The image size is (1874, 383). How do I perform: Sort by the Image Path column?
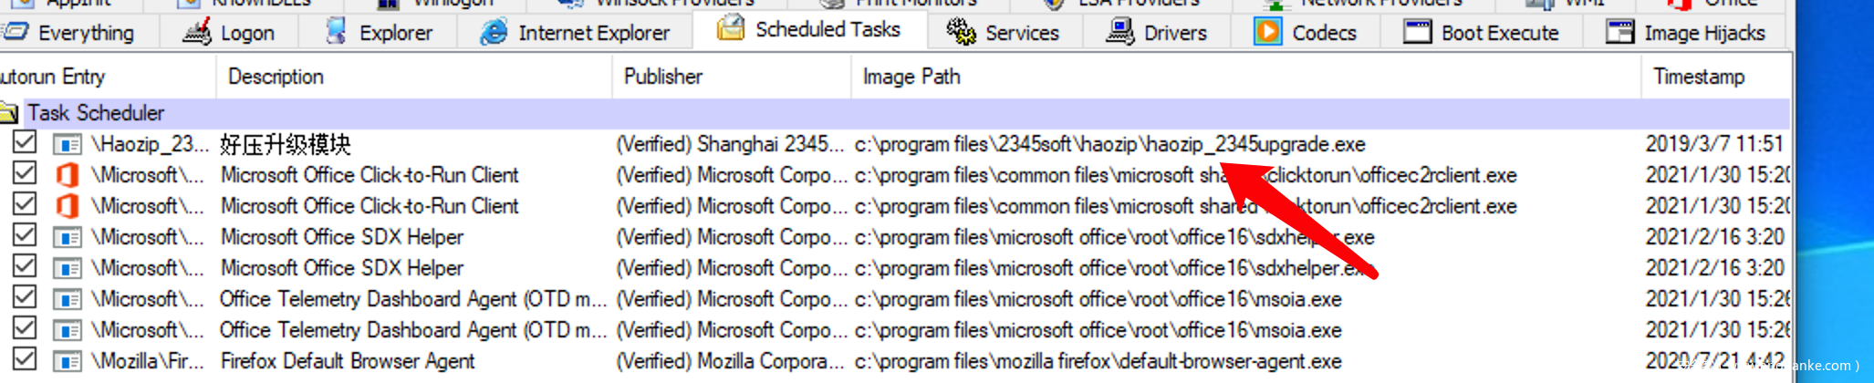pyautogui.click(x=911, y=77)
